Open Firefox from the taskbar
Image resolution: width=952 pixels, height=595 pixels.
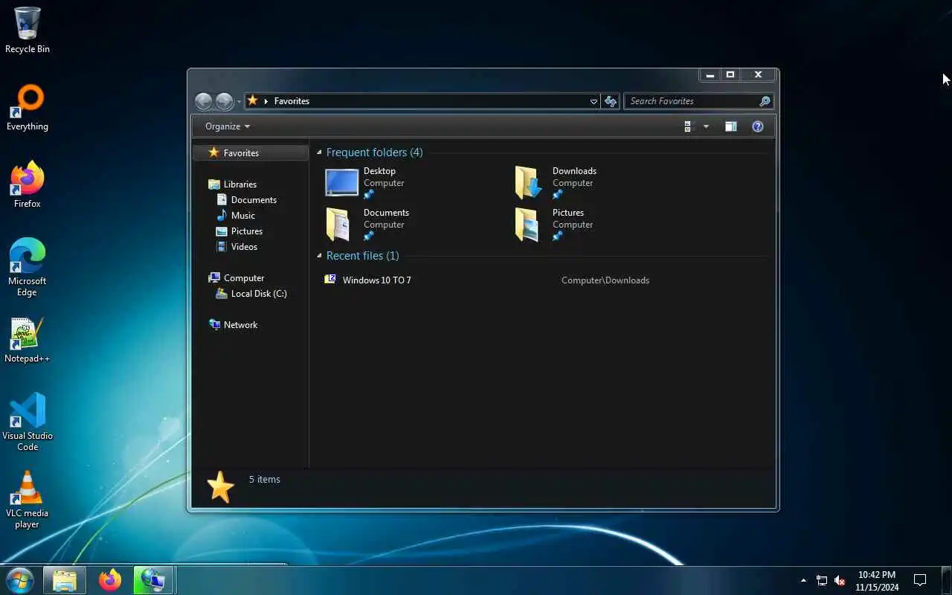110,579
